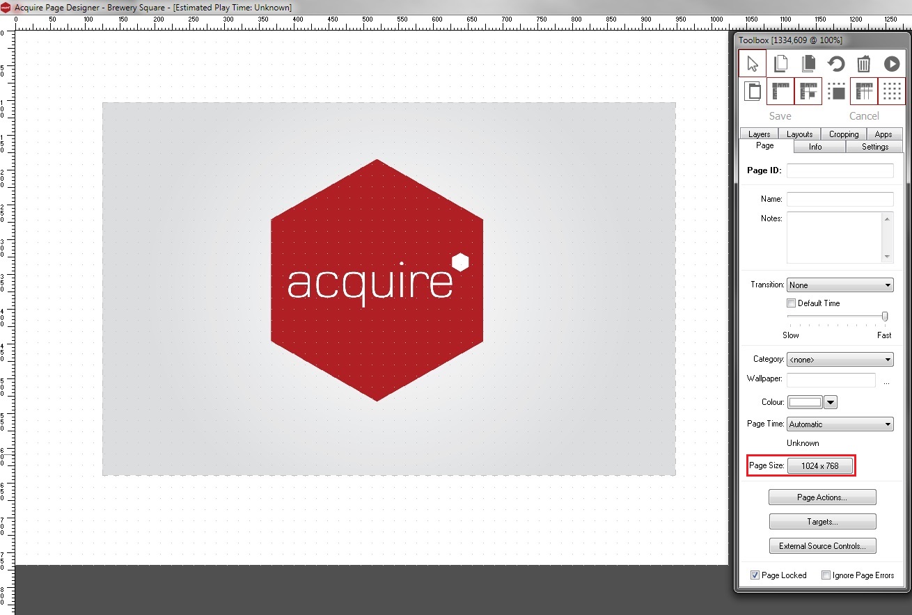Enable the Default Time checkbox
Viewport: 912px width, 615px height.
[791, 303]
